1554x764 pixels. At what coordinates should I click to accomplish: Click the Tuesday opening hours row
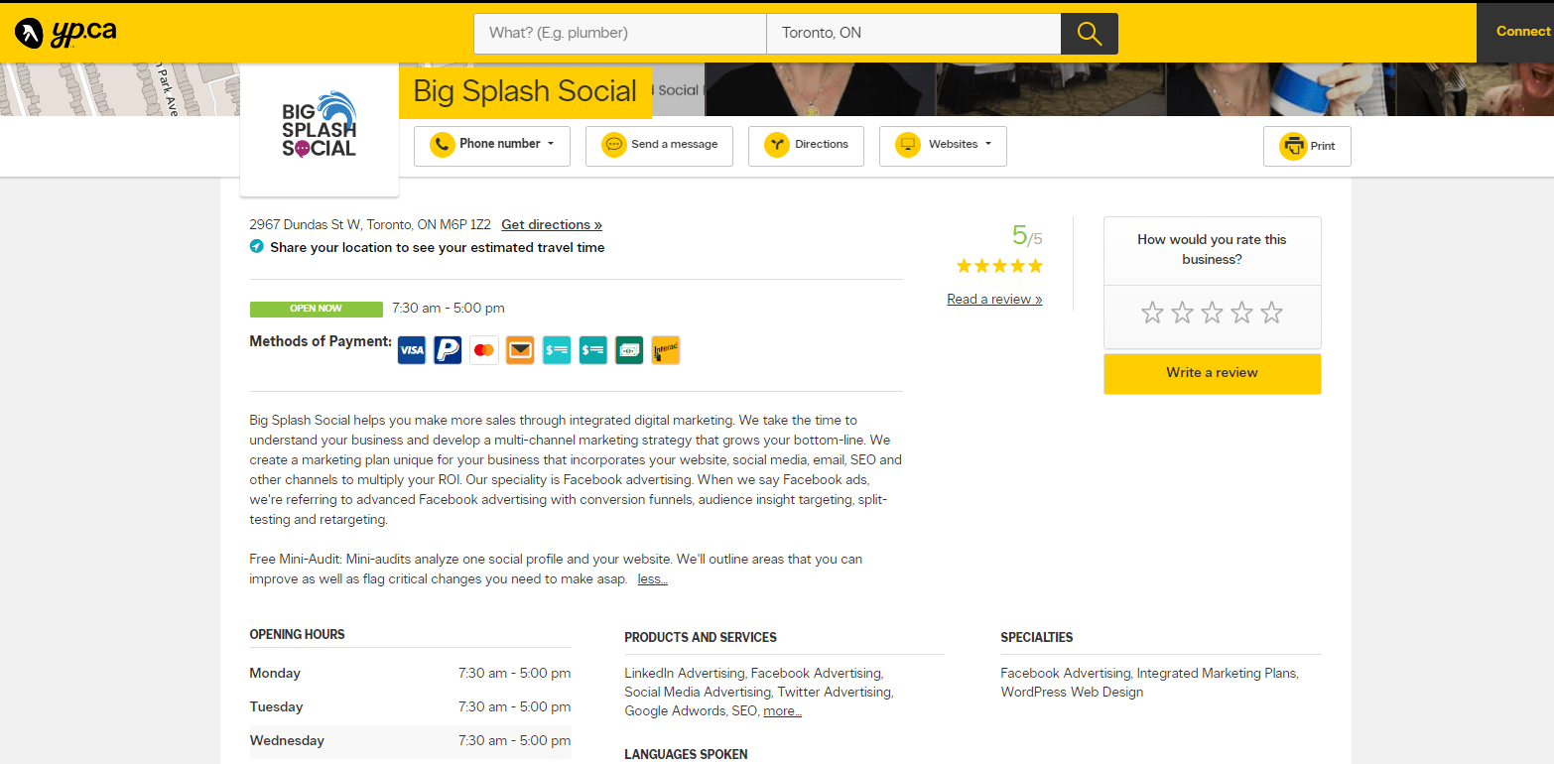410,707
